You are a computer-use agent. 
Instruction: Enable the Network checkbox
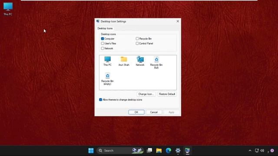point(103,48)
